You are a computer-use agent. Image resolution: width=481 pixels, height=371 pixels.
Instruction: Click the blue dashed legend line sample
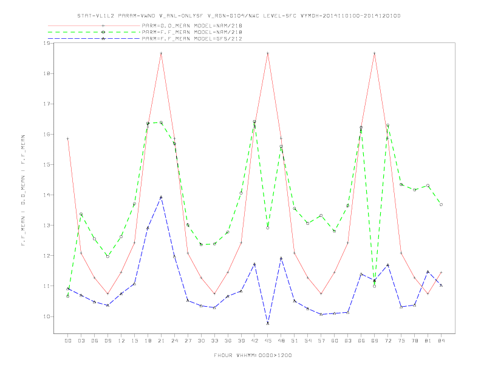pos(94,39)
